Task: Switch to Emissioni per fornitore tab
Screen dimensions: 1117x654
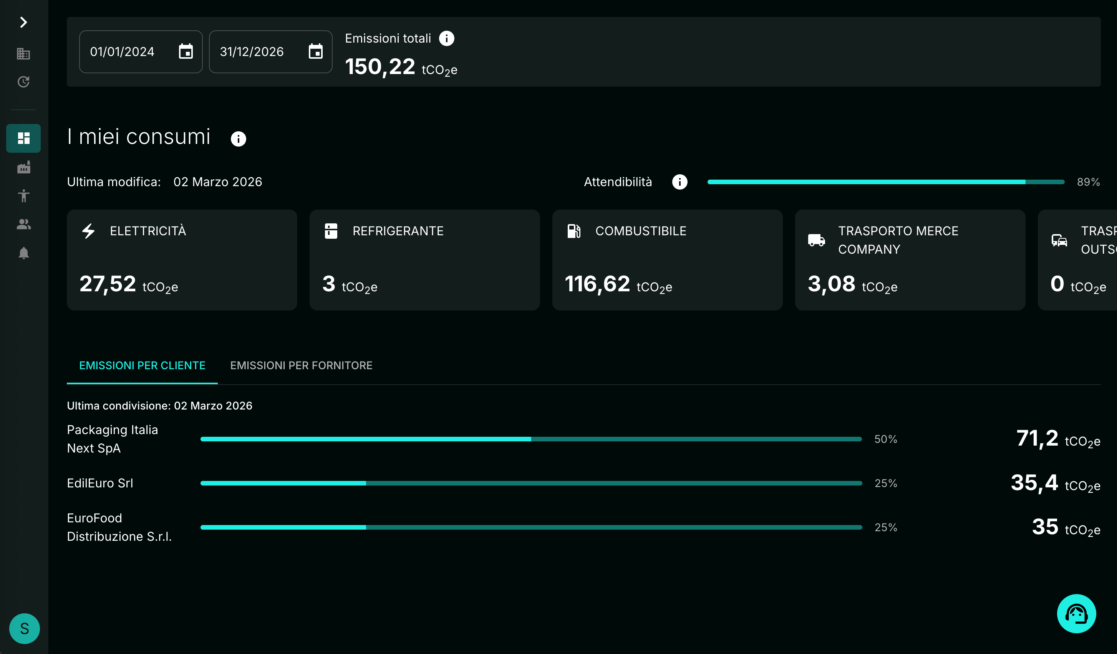Action: point(302,365)
